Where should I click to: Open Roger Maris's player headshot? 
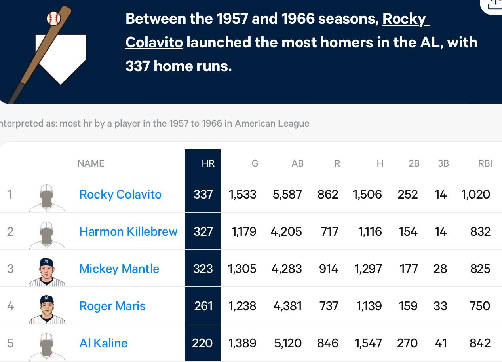click(47, 309)
